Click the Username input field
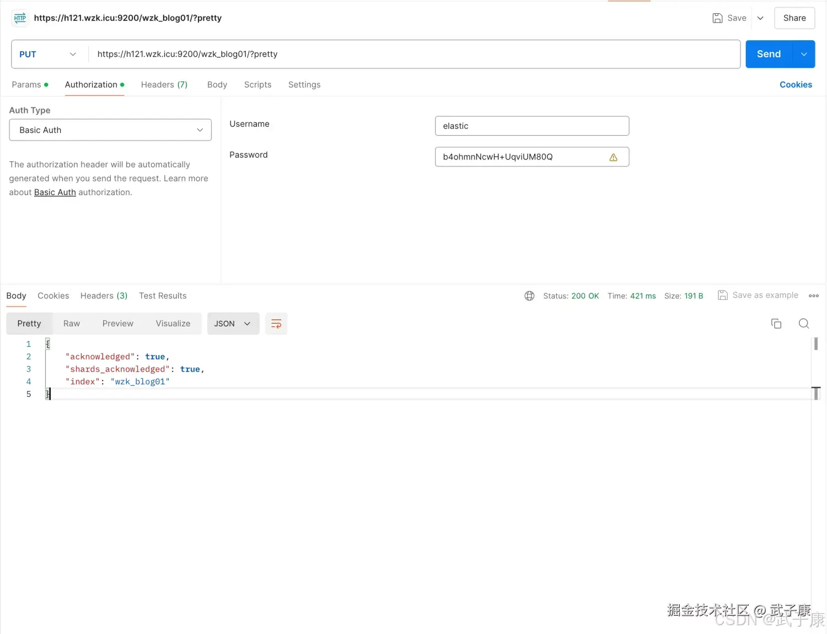The height and width of the screenshot is (634, 827). point(531,126)
